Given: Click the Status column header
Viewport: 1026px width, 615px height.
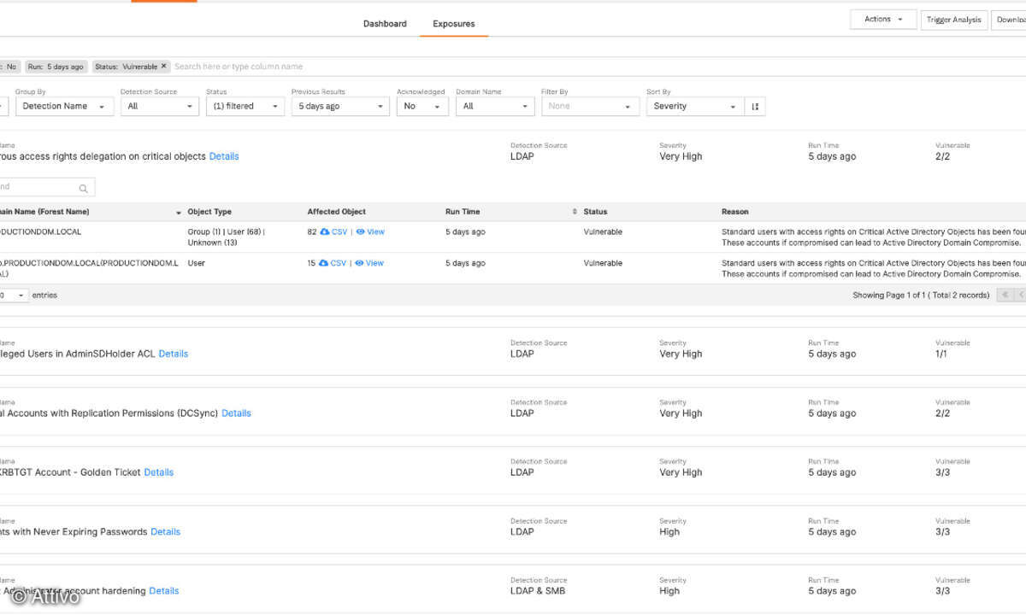Looking at the screenshot, I should click(595, 212).
